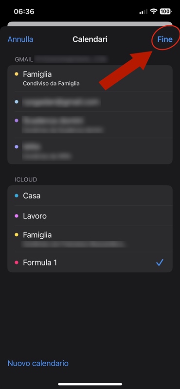Select the blurred Gmail calendar with light-blue dot

point(90,102)
